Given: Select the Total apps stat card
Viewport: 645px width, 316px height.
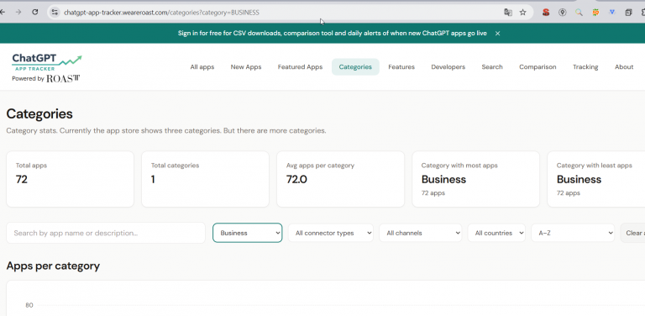Looking at the screenshot, I should click(x=70, y=179).
